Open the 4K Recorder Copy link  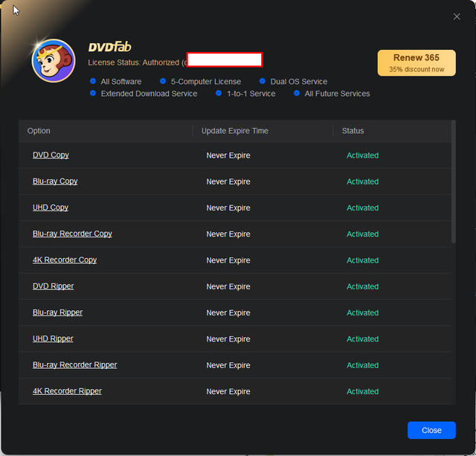[x=65, y=260]
